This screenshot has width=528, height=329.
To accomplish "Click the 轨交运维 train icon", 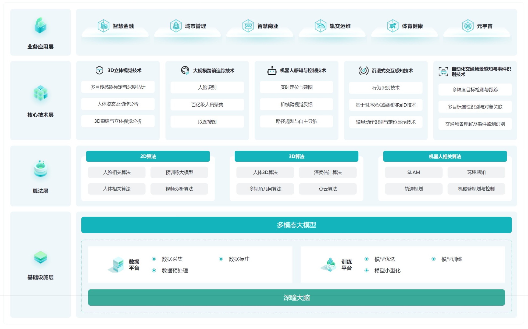I will click(320, 26).
